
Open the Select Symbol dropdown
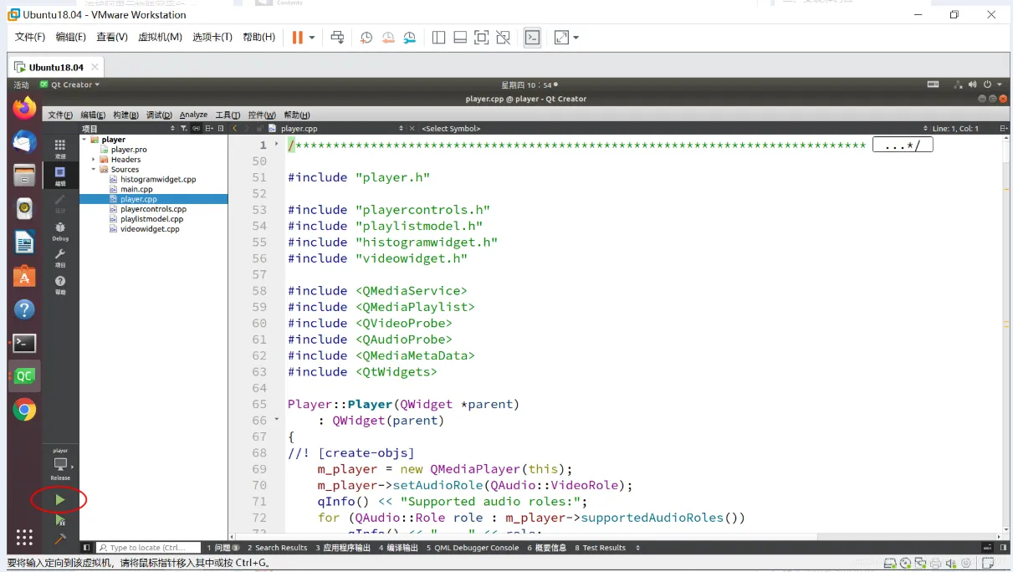(452, 129)
